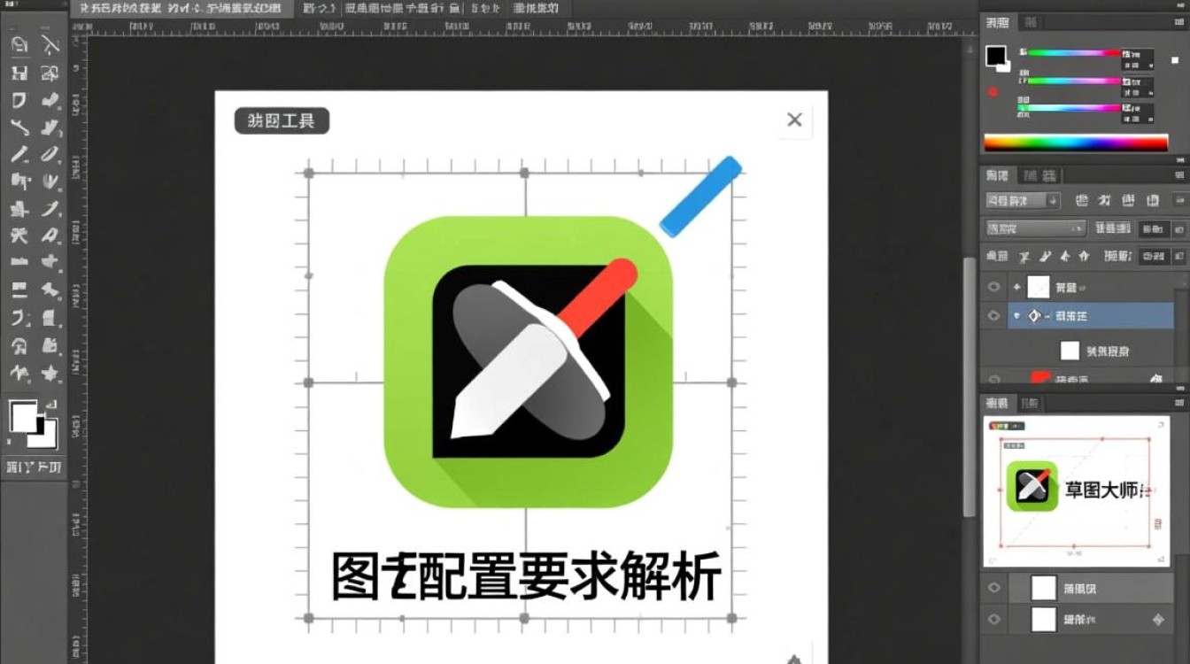This screenshot has width=1190, height=664.
Task: Click the blue pencil shape on the canvas
Action: [700, 197]
